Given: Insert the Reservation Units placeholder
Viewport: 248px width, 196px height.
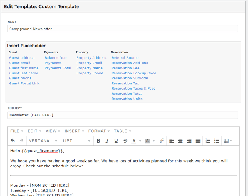Looking at the screenshot, I should (127, 99).
